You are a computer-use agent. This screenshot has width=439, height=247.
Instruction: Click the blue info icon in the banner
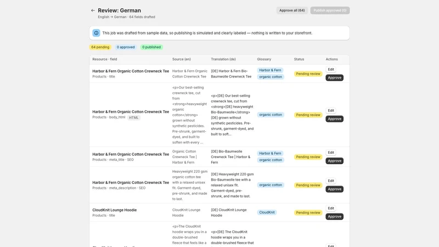[97, 33]
